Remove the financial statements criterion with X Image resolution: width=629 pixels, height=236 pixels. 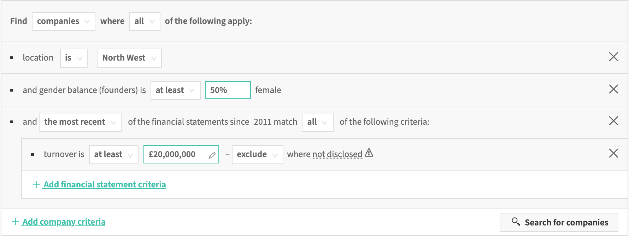pos(613,121)
